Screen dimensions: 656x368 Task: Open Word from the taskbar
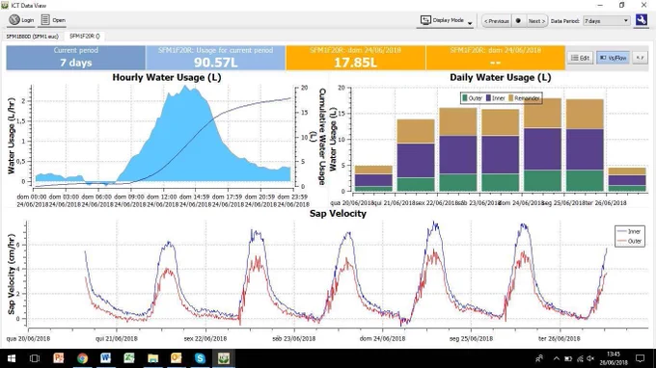click(x=105, y=358)
